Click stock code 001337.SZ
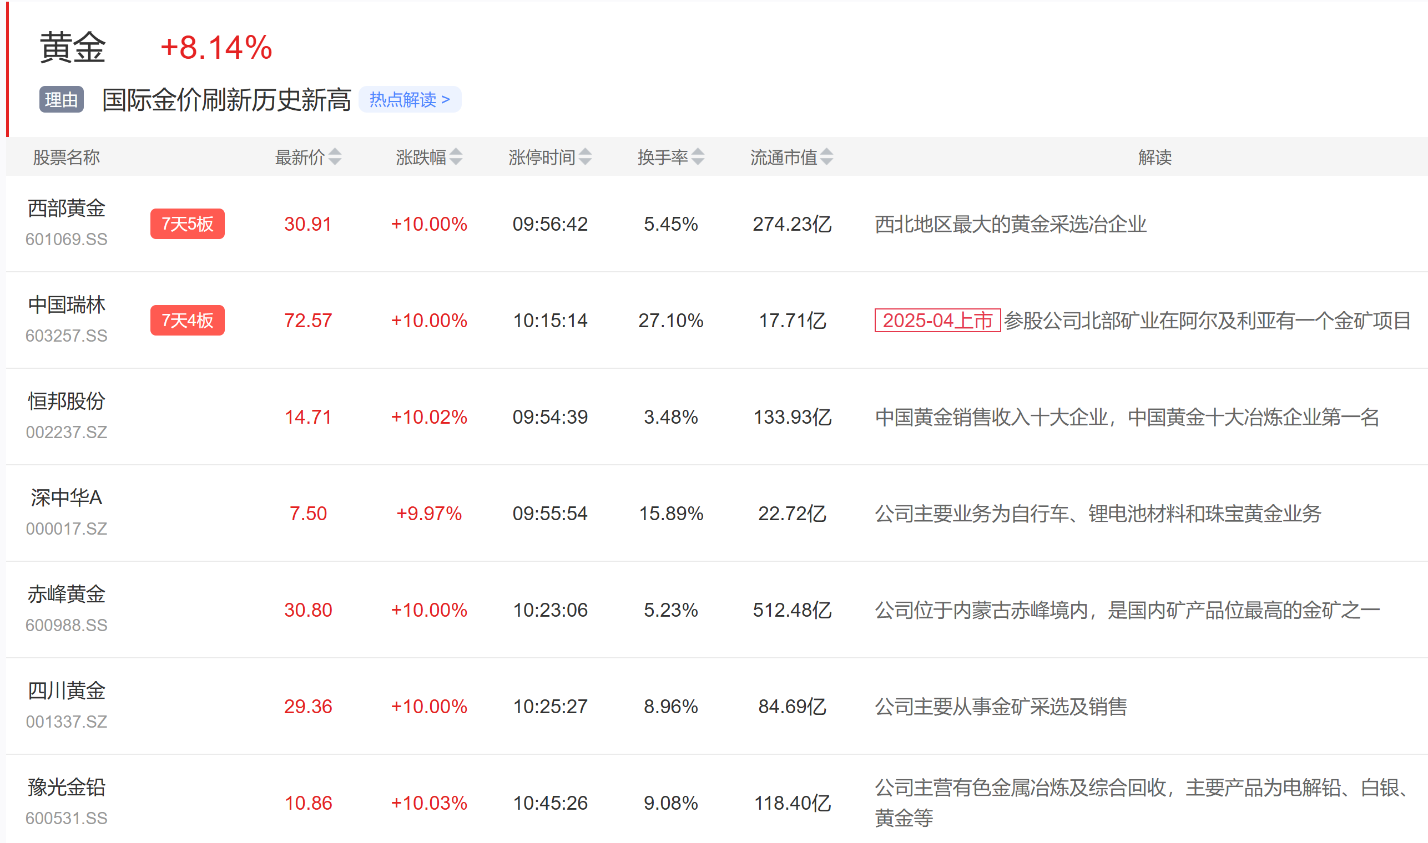 point(67,723)
